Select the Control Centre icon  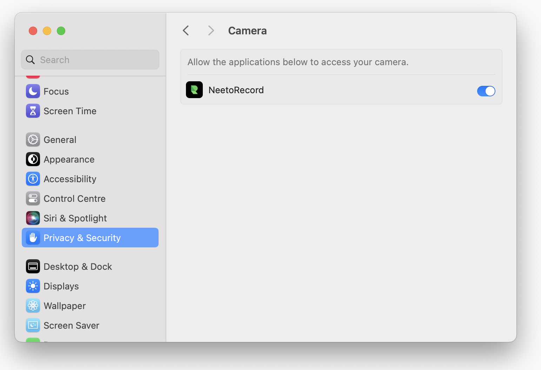coord(33,198)
